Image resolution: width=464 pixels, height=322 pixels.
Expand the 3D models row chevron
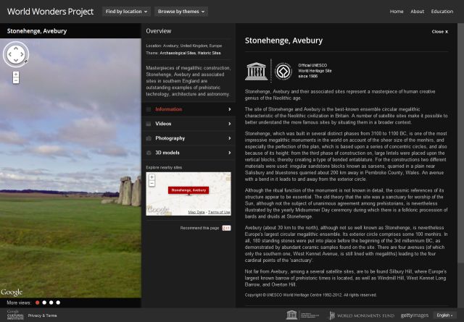point(229,153)
